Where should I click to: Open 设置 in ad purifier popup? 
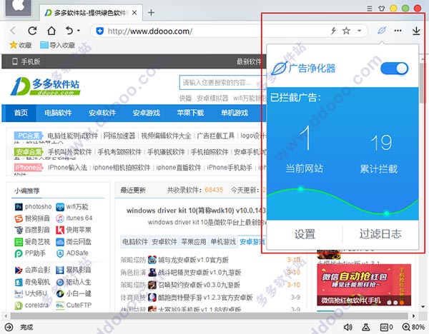coord(305,234)
